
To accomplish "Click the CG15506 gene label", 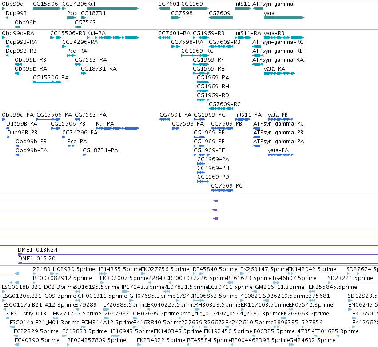I will point(46,4).
